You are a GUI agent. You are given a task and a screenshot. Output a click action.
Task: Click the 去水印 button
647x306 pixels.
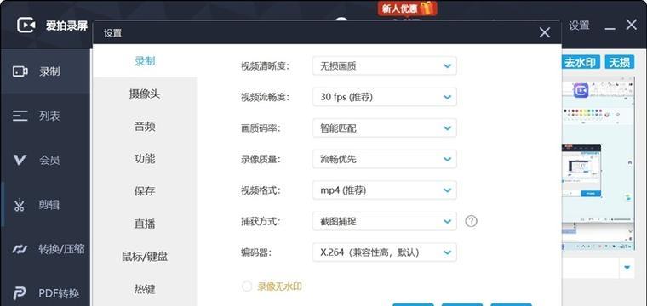tap(580, 62)
